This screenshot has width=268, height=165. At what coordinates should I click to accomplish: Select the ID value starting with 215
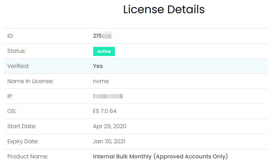pos(102,36)
